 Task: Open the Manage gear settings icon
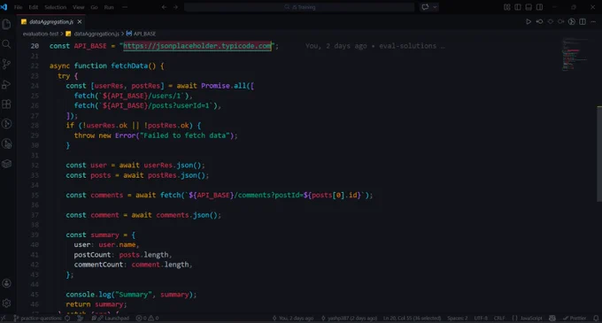6,303
